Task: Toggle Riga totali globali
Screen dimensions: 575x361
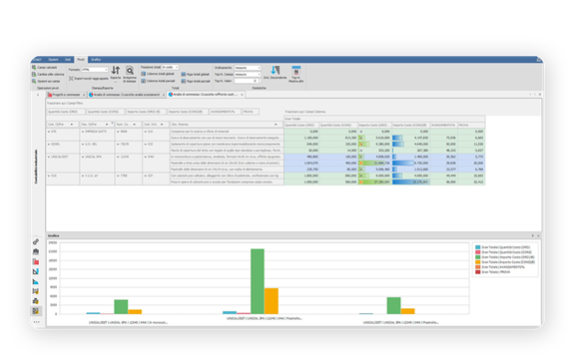Action: point(195,75)
